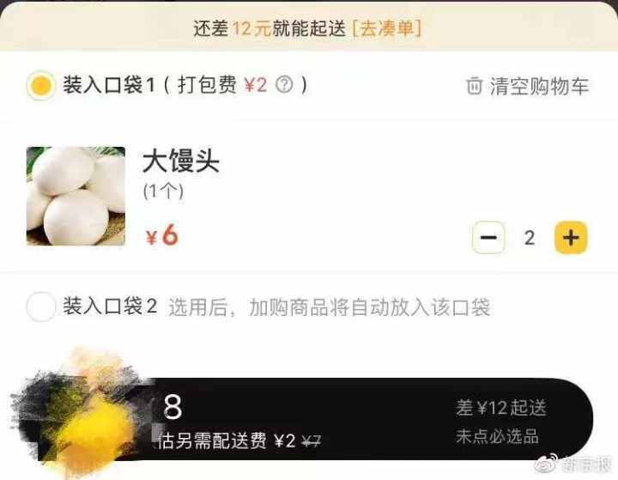
Task: Tap the blurred cart icon at bottom
Action: click(85, 417)
